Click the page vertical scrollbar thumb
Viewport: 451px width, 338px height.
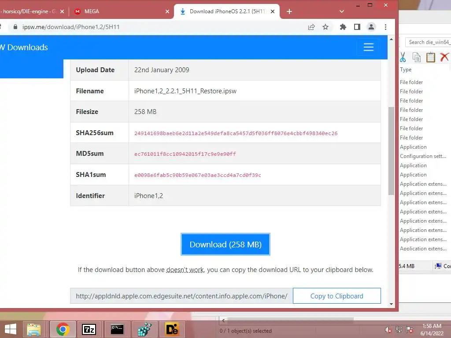pos(391,151)
